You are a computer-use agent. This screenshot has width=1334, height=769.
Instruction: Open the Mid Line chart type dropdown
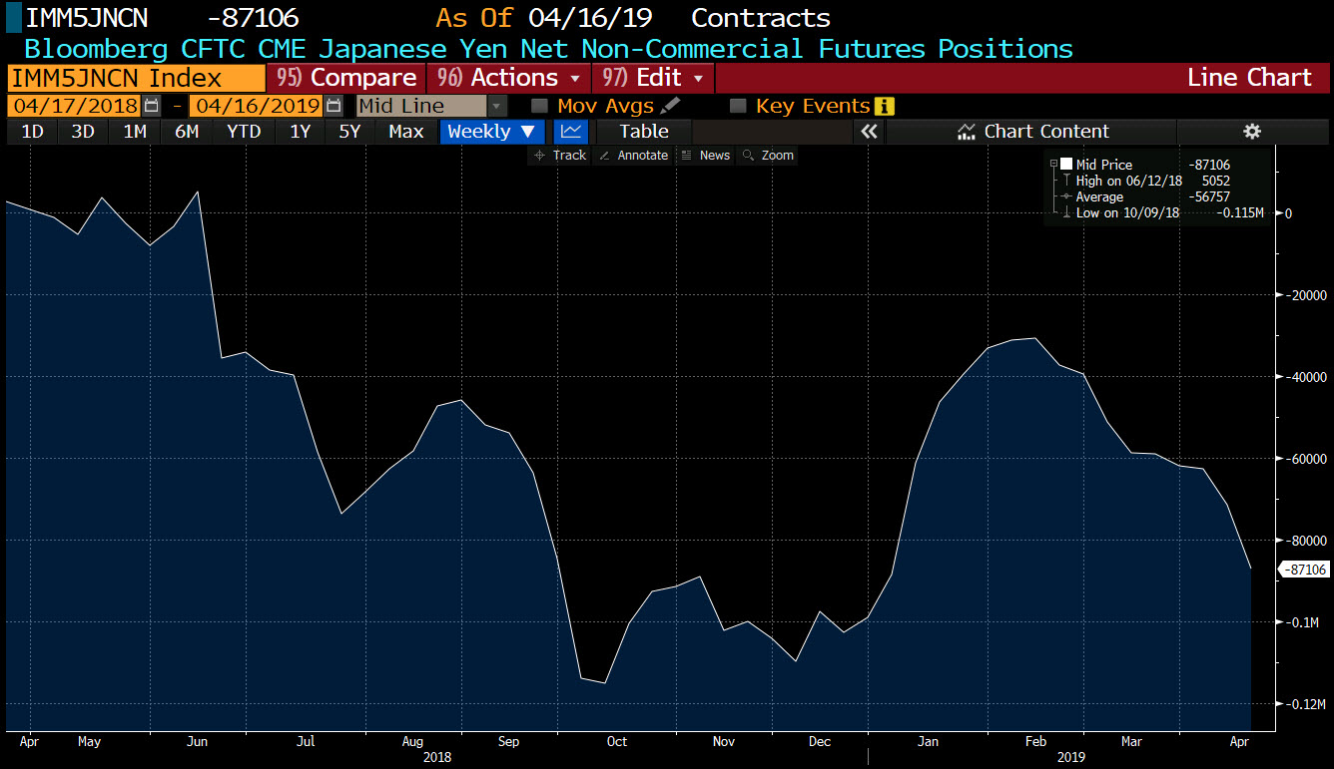coord(497,106)
